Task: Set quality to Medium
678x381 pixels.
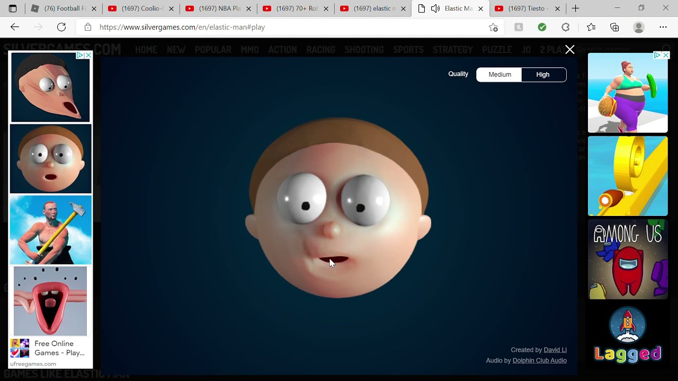Action: coord(499,75)
